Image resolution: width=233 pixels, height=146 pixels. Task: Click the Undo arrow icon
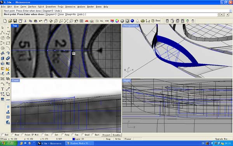40,21
